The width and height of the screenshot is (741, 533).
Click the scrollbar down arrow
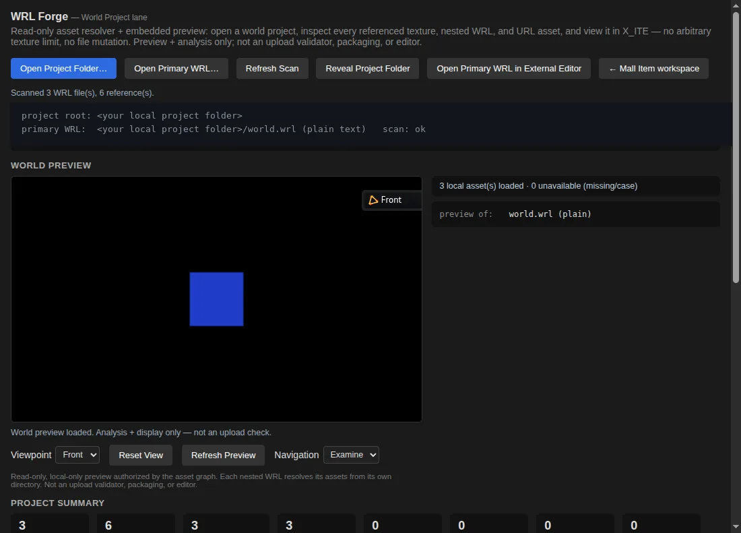click(x=736, y=526)
